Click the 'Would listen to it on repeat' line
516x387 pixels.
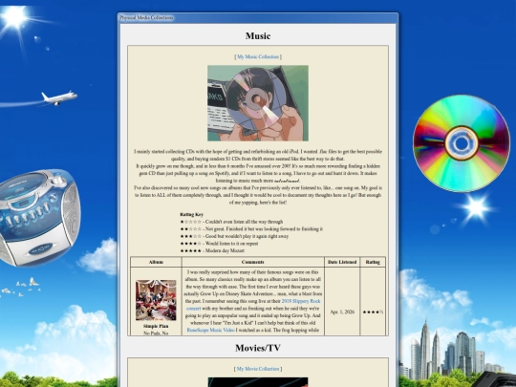click(x=219, y=244)
